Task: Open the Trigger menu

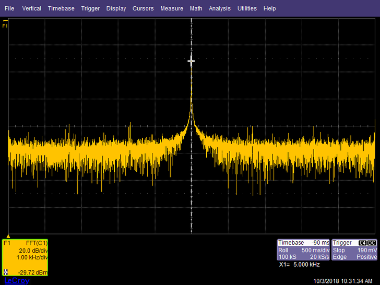Action: point(90,8)
